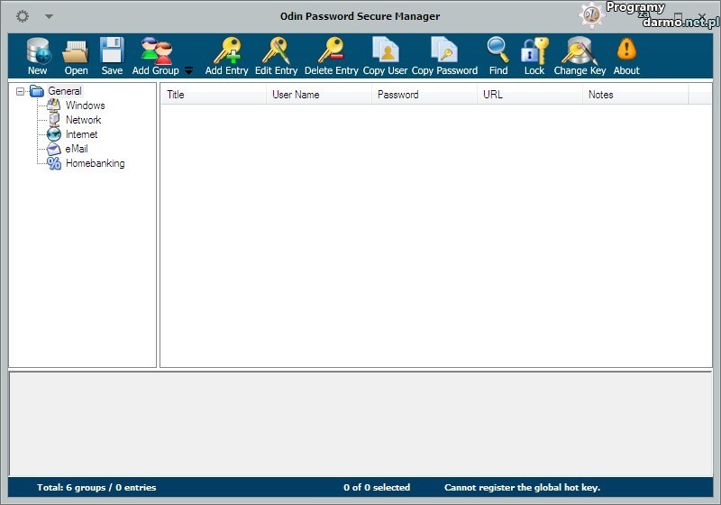Screen dimensions: 721x505
Task: Click the settings gear in title bar
Action: (23, 16)
